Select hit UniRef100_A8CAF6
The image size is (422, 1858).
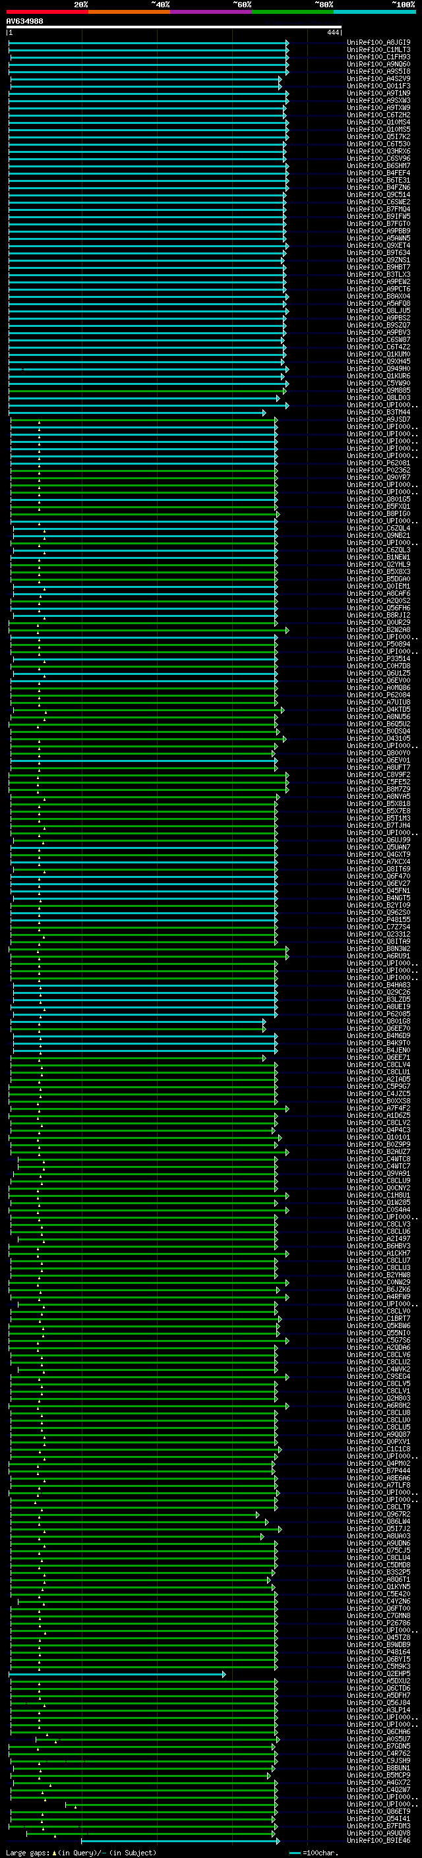pos(378,594)
